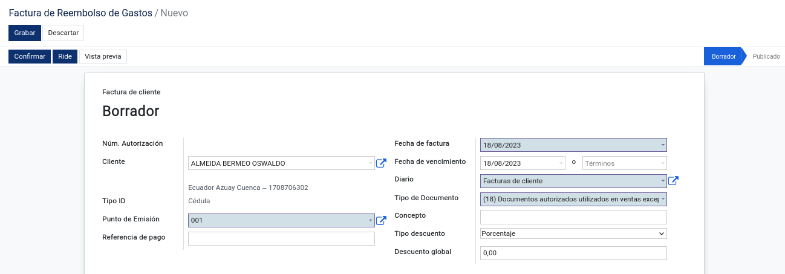Select the Borrador status step
This screenshot has height=274, width=785.
point(723,56)
